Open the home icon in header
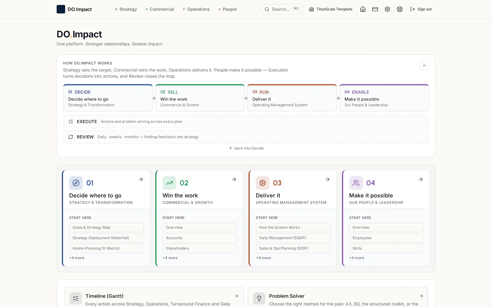The image size is (492, 307). point(363,9)
